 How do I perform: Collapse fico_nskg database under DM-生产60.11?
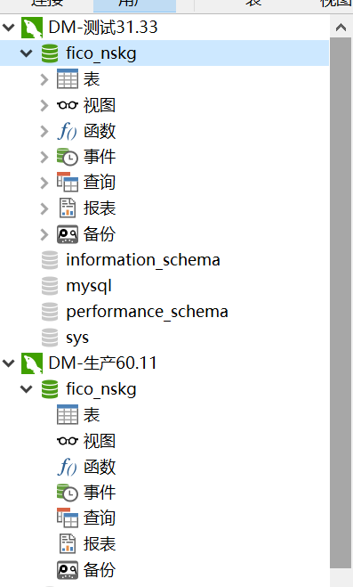(26, 389)
